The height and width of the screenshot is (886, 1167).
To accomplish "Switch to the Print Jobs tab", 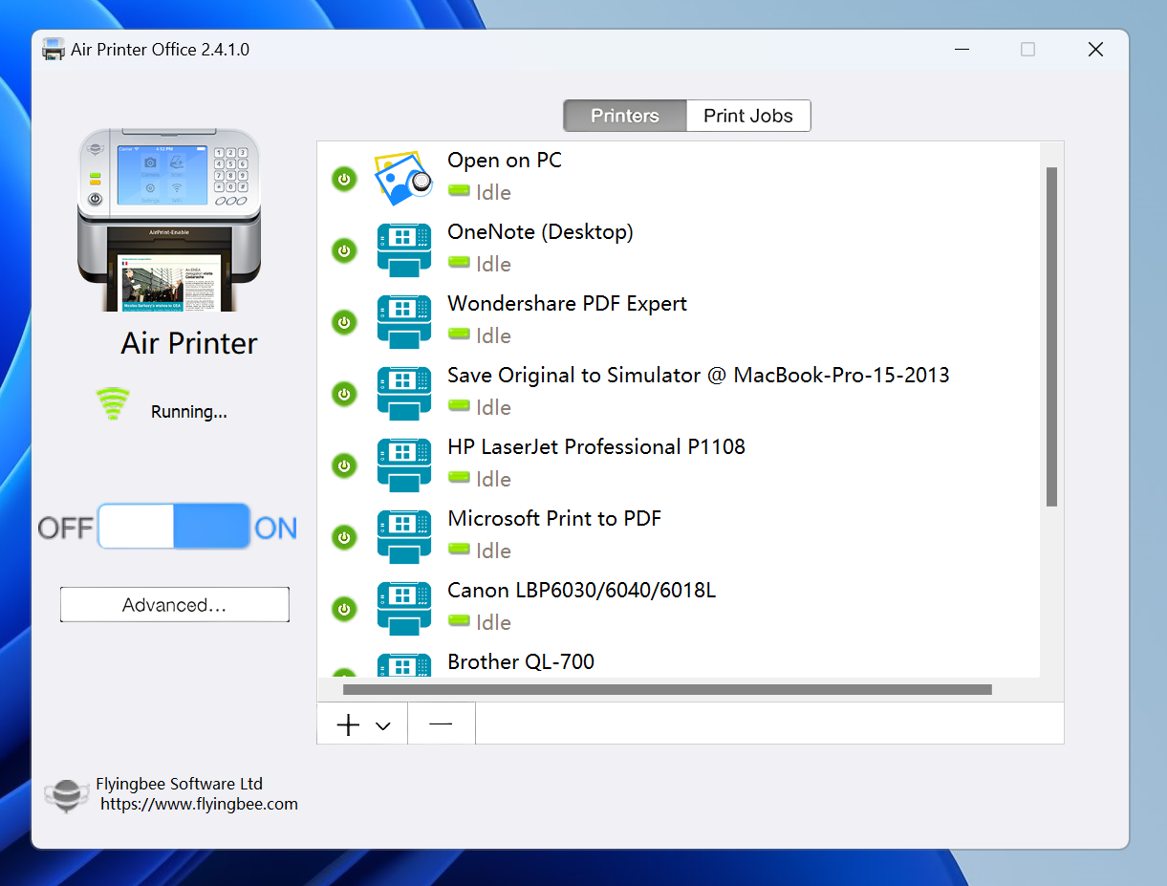I will [x=748, y=116].
